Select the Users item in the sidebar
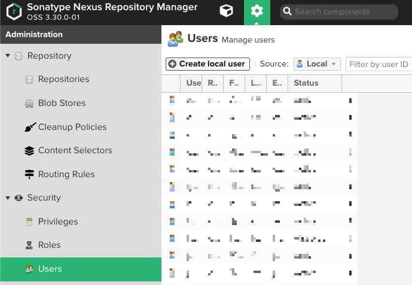The height and width of the screenshot is (285, 412). point(81,269)
